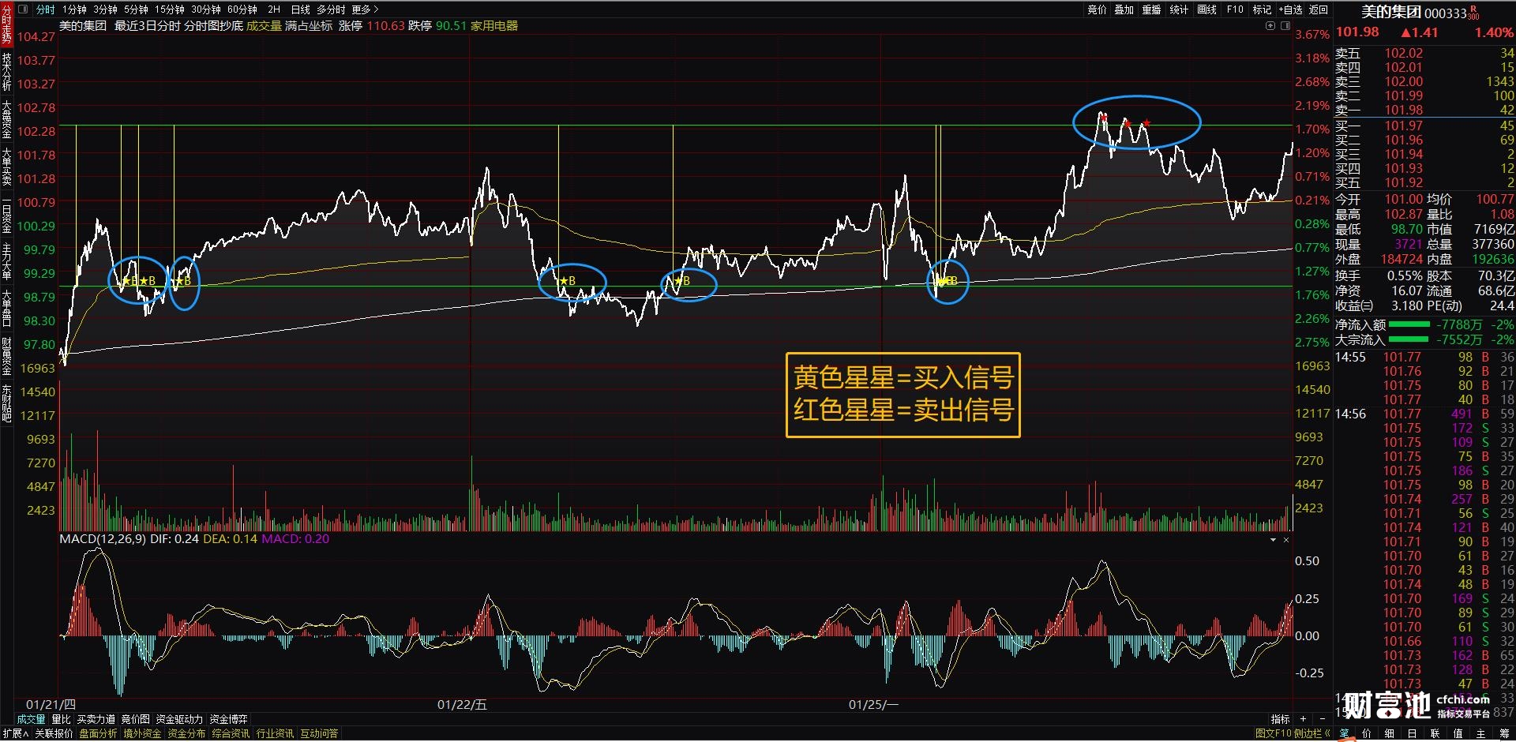Select the 60分钟 period
The image size is (1516, 742).
pyautogui.click(x=242, y=9)
